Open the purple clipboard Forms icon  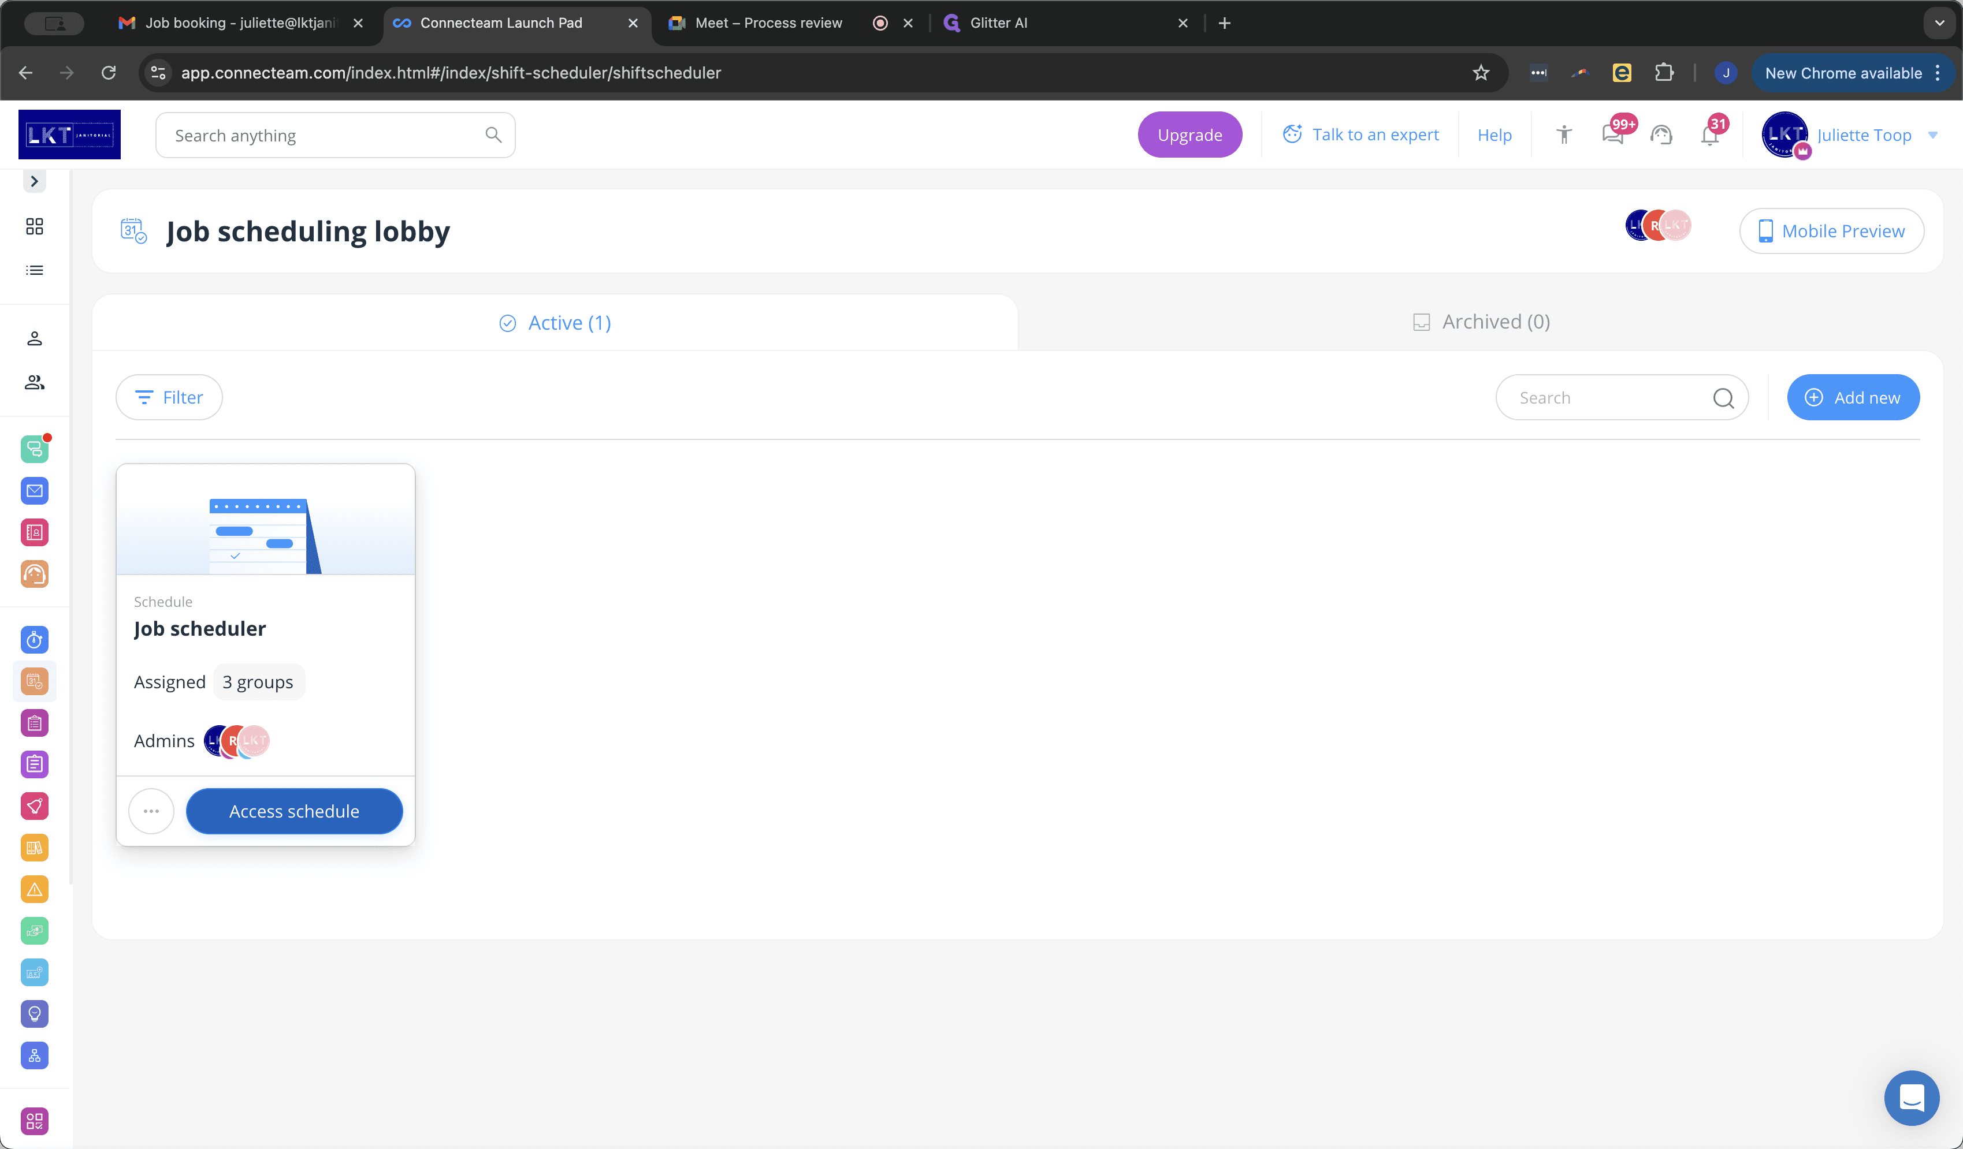tap(34, 723)
